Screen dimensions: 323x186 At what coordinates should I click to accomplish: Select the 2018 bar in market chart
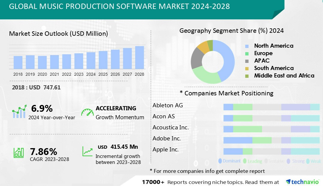pos(18,62)
